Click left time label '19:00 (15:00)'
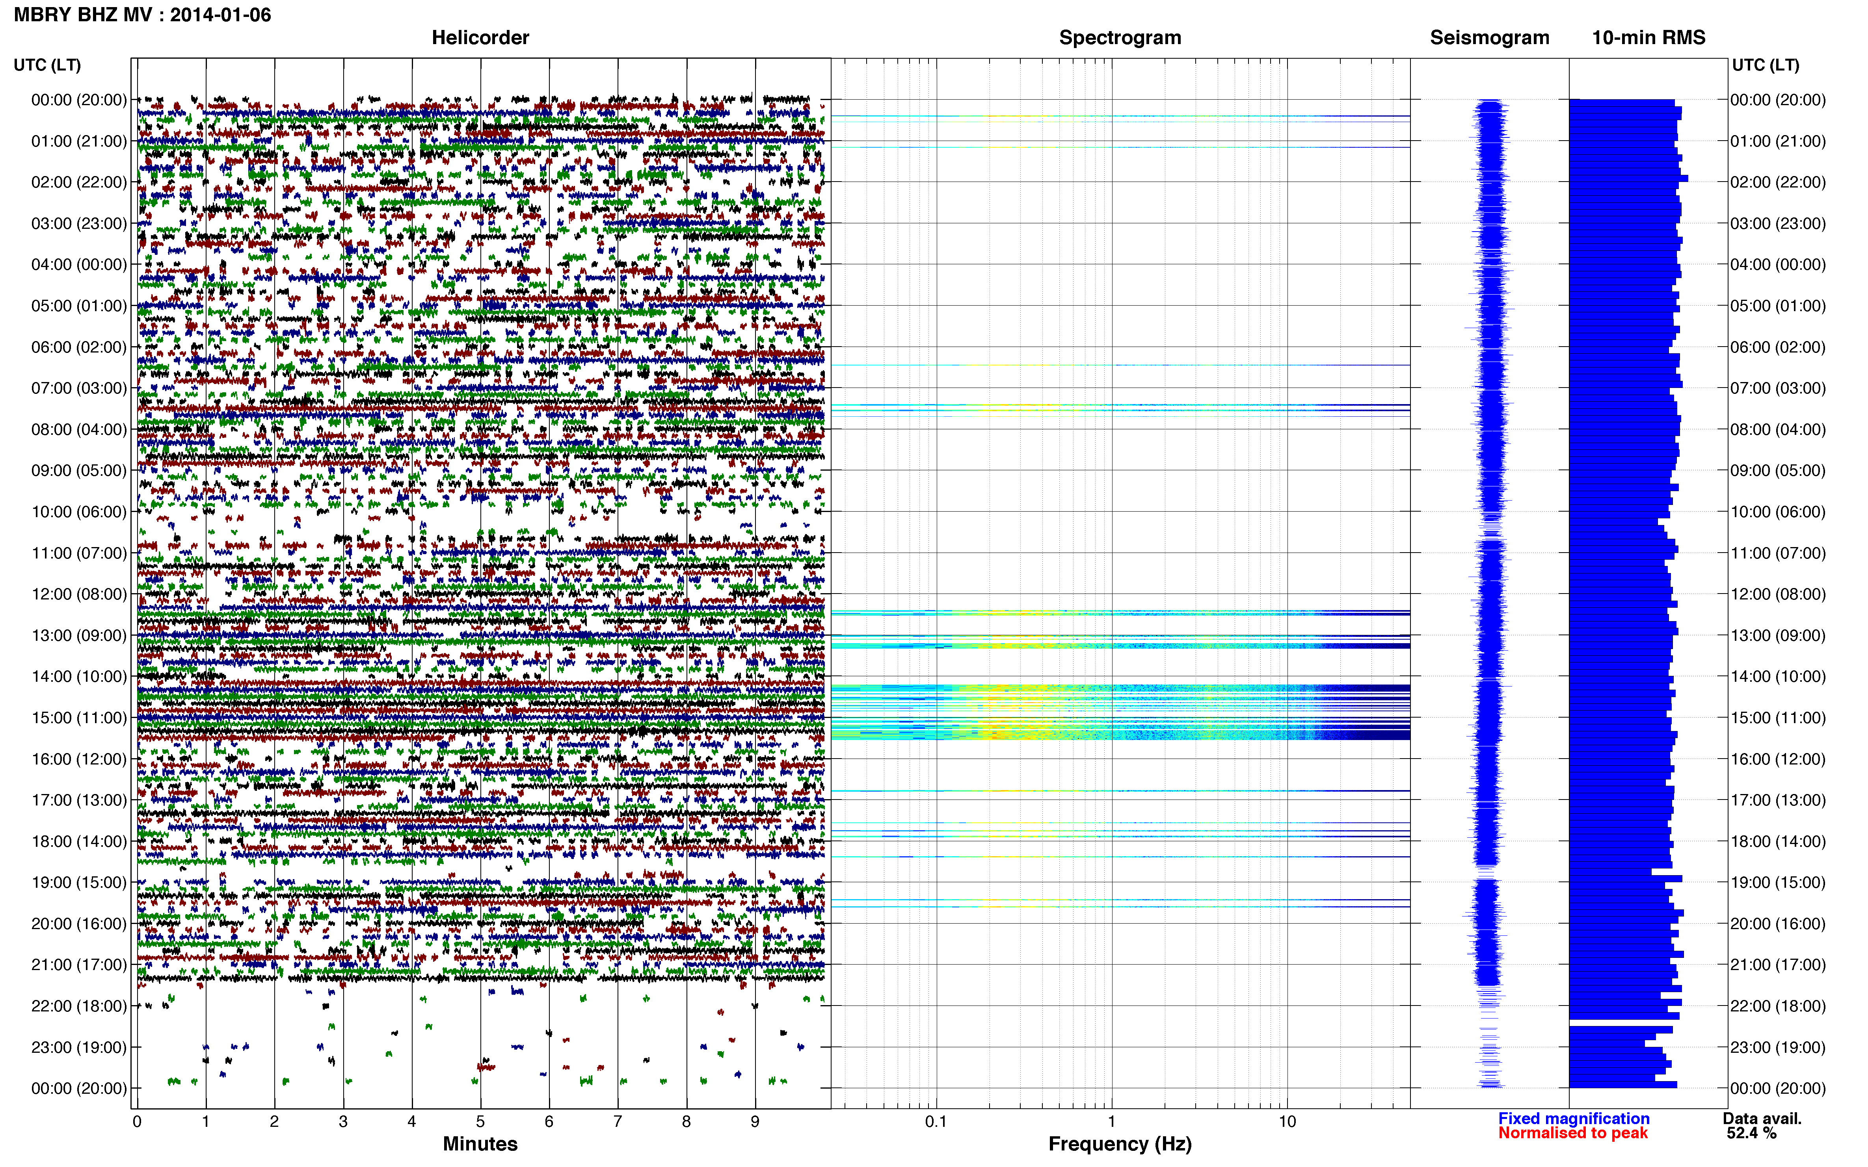Viewport: 1868px width, 1167px height. coord(79,882)
